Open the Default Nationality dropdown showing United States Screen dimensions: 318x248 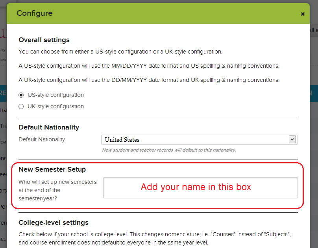point(195,140)
